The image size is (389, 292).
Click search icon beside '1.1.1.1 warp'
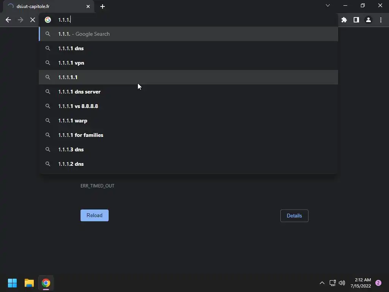pyautogui.click(x=48, y=121)
